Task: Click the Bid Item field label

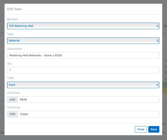Action: pos(13,19)
